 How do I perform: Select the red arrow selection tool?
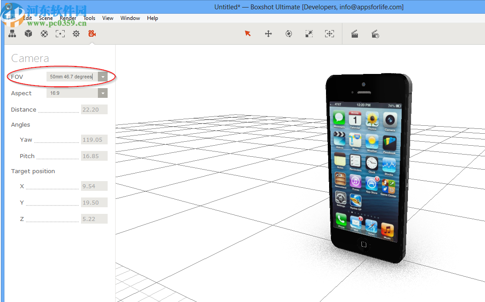[x=248, y=34]
